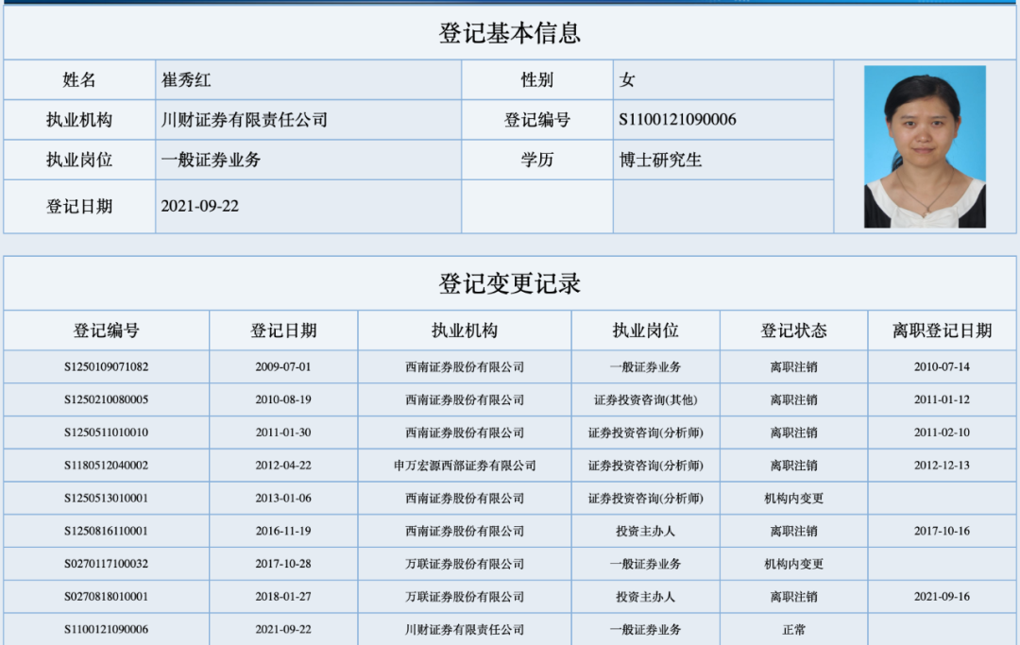Click the 博士研究生 education value
1020x645 pixels.
click(x=660, y=160)
